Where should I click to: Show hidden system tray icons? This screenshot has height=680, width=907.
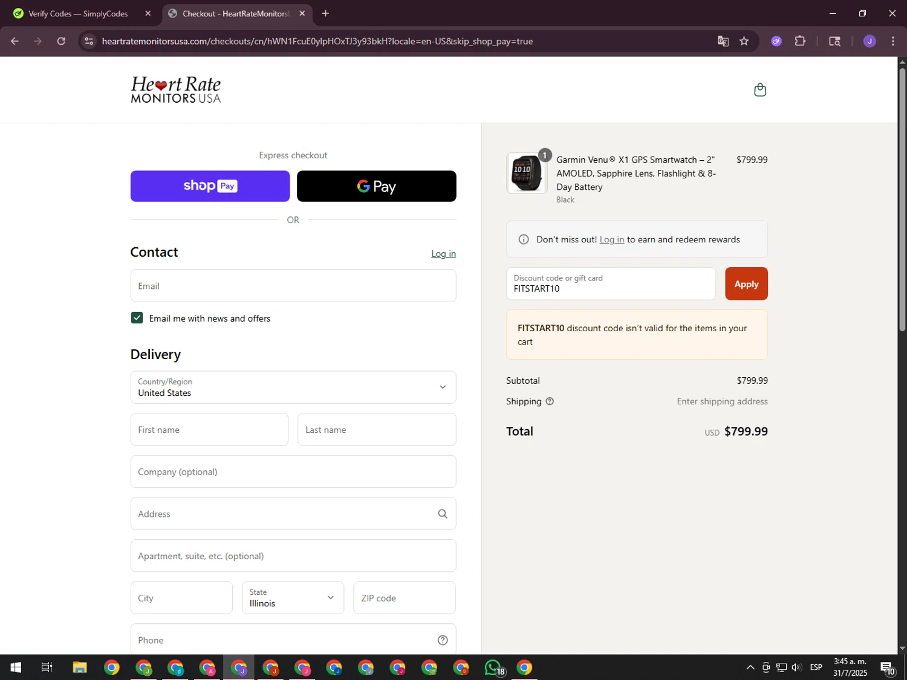click(750, 667)
